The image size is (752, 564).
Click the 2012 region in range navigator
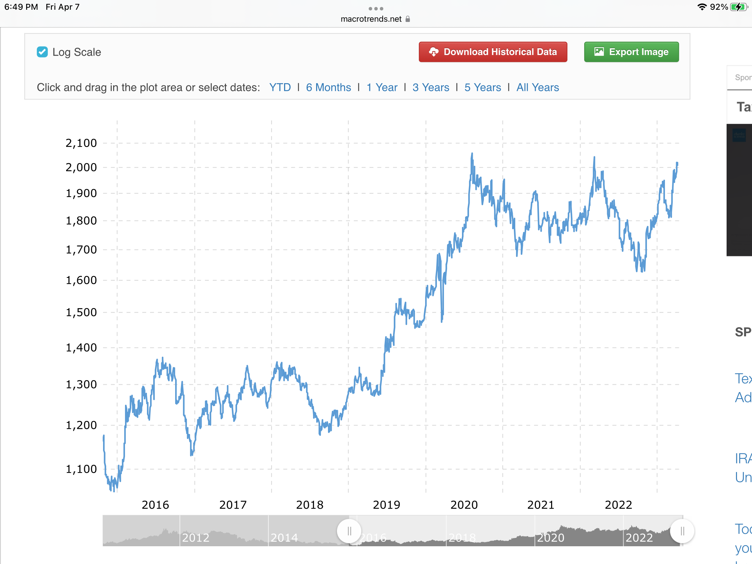coord(196,537)
